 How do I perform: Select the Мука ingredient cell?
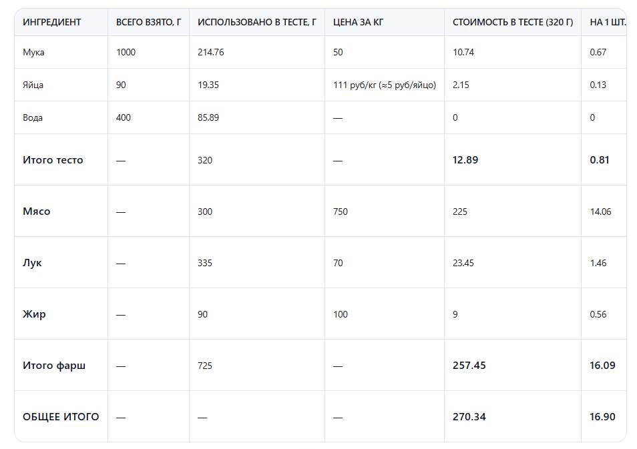[33, 52]
